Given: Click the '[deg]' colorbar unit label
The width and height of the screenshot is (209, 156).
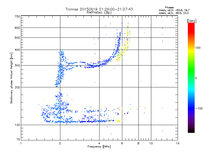Looking at the screenshot, I should (192, 21).
